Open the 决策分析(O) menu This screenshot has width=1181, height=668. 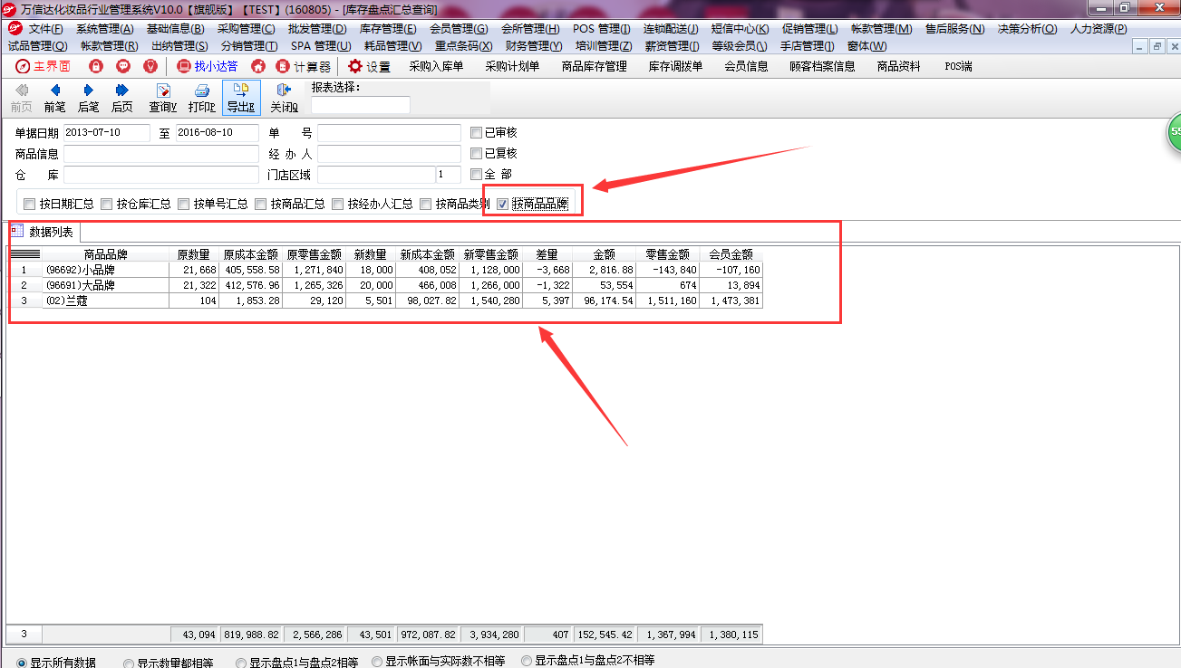pyautogui.click(x=1027, y=29)
